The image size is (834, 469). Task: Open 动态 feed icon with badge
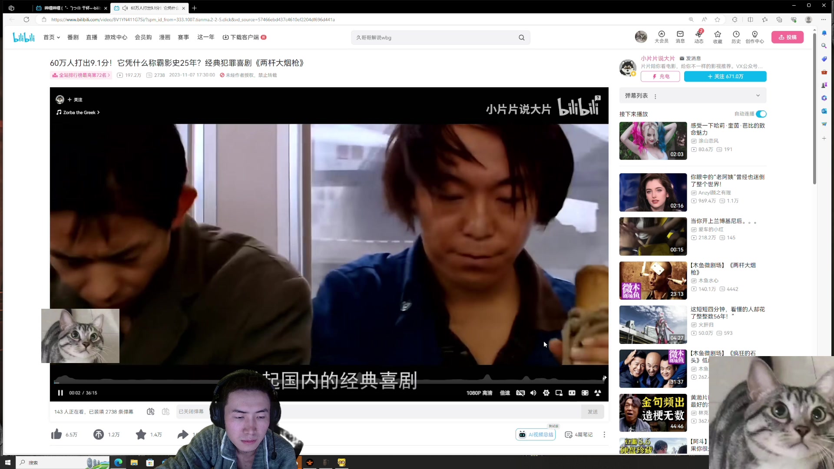(x=698, y=37)
